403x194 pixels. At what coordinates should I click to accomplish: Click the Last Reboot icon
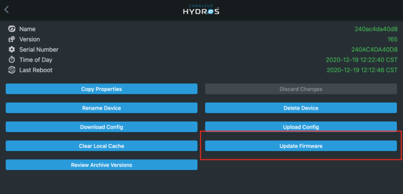click(12, 70)
